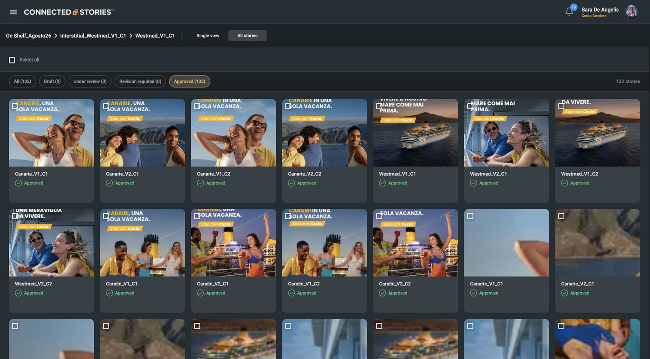
Task: Open the Canarie_V2_C2 story thumbnail
Action: click(x=325, y=133)
